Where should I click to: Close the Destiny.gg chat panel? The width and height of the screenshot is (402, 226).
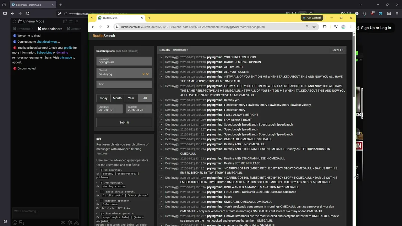click(x=77, y=21)
